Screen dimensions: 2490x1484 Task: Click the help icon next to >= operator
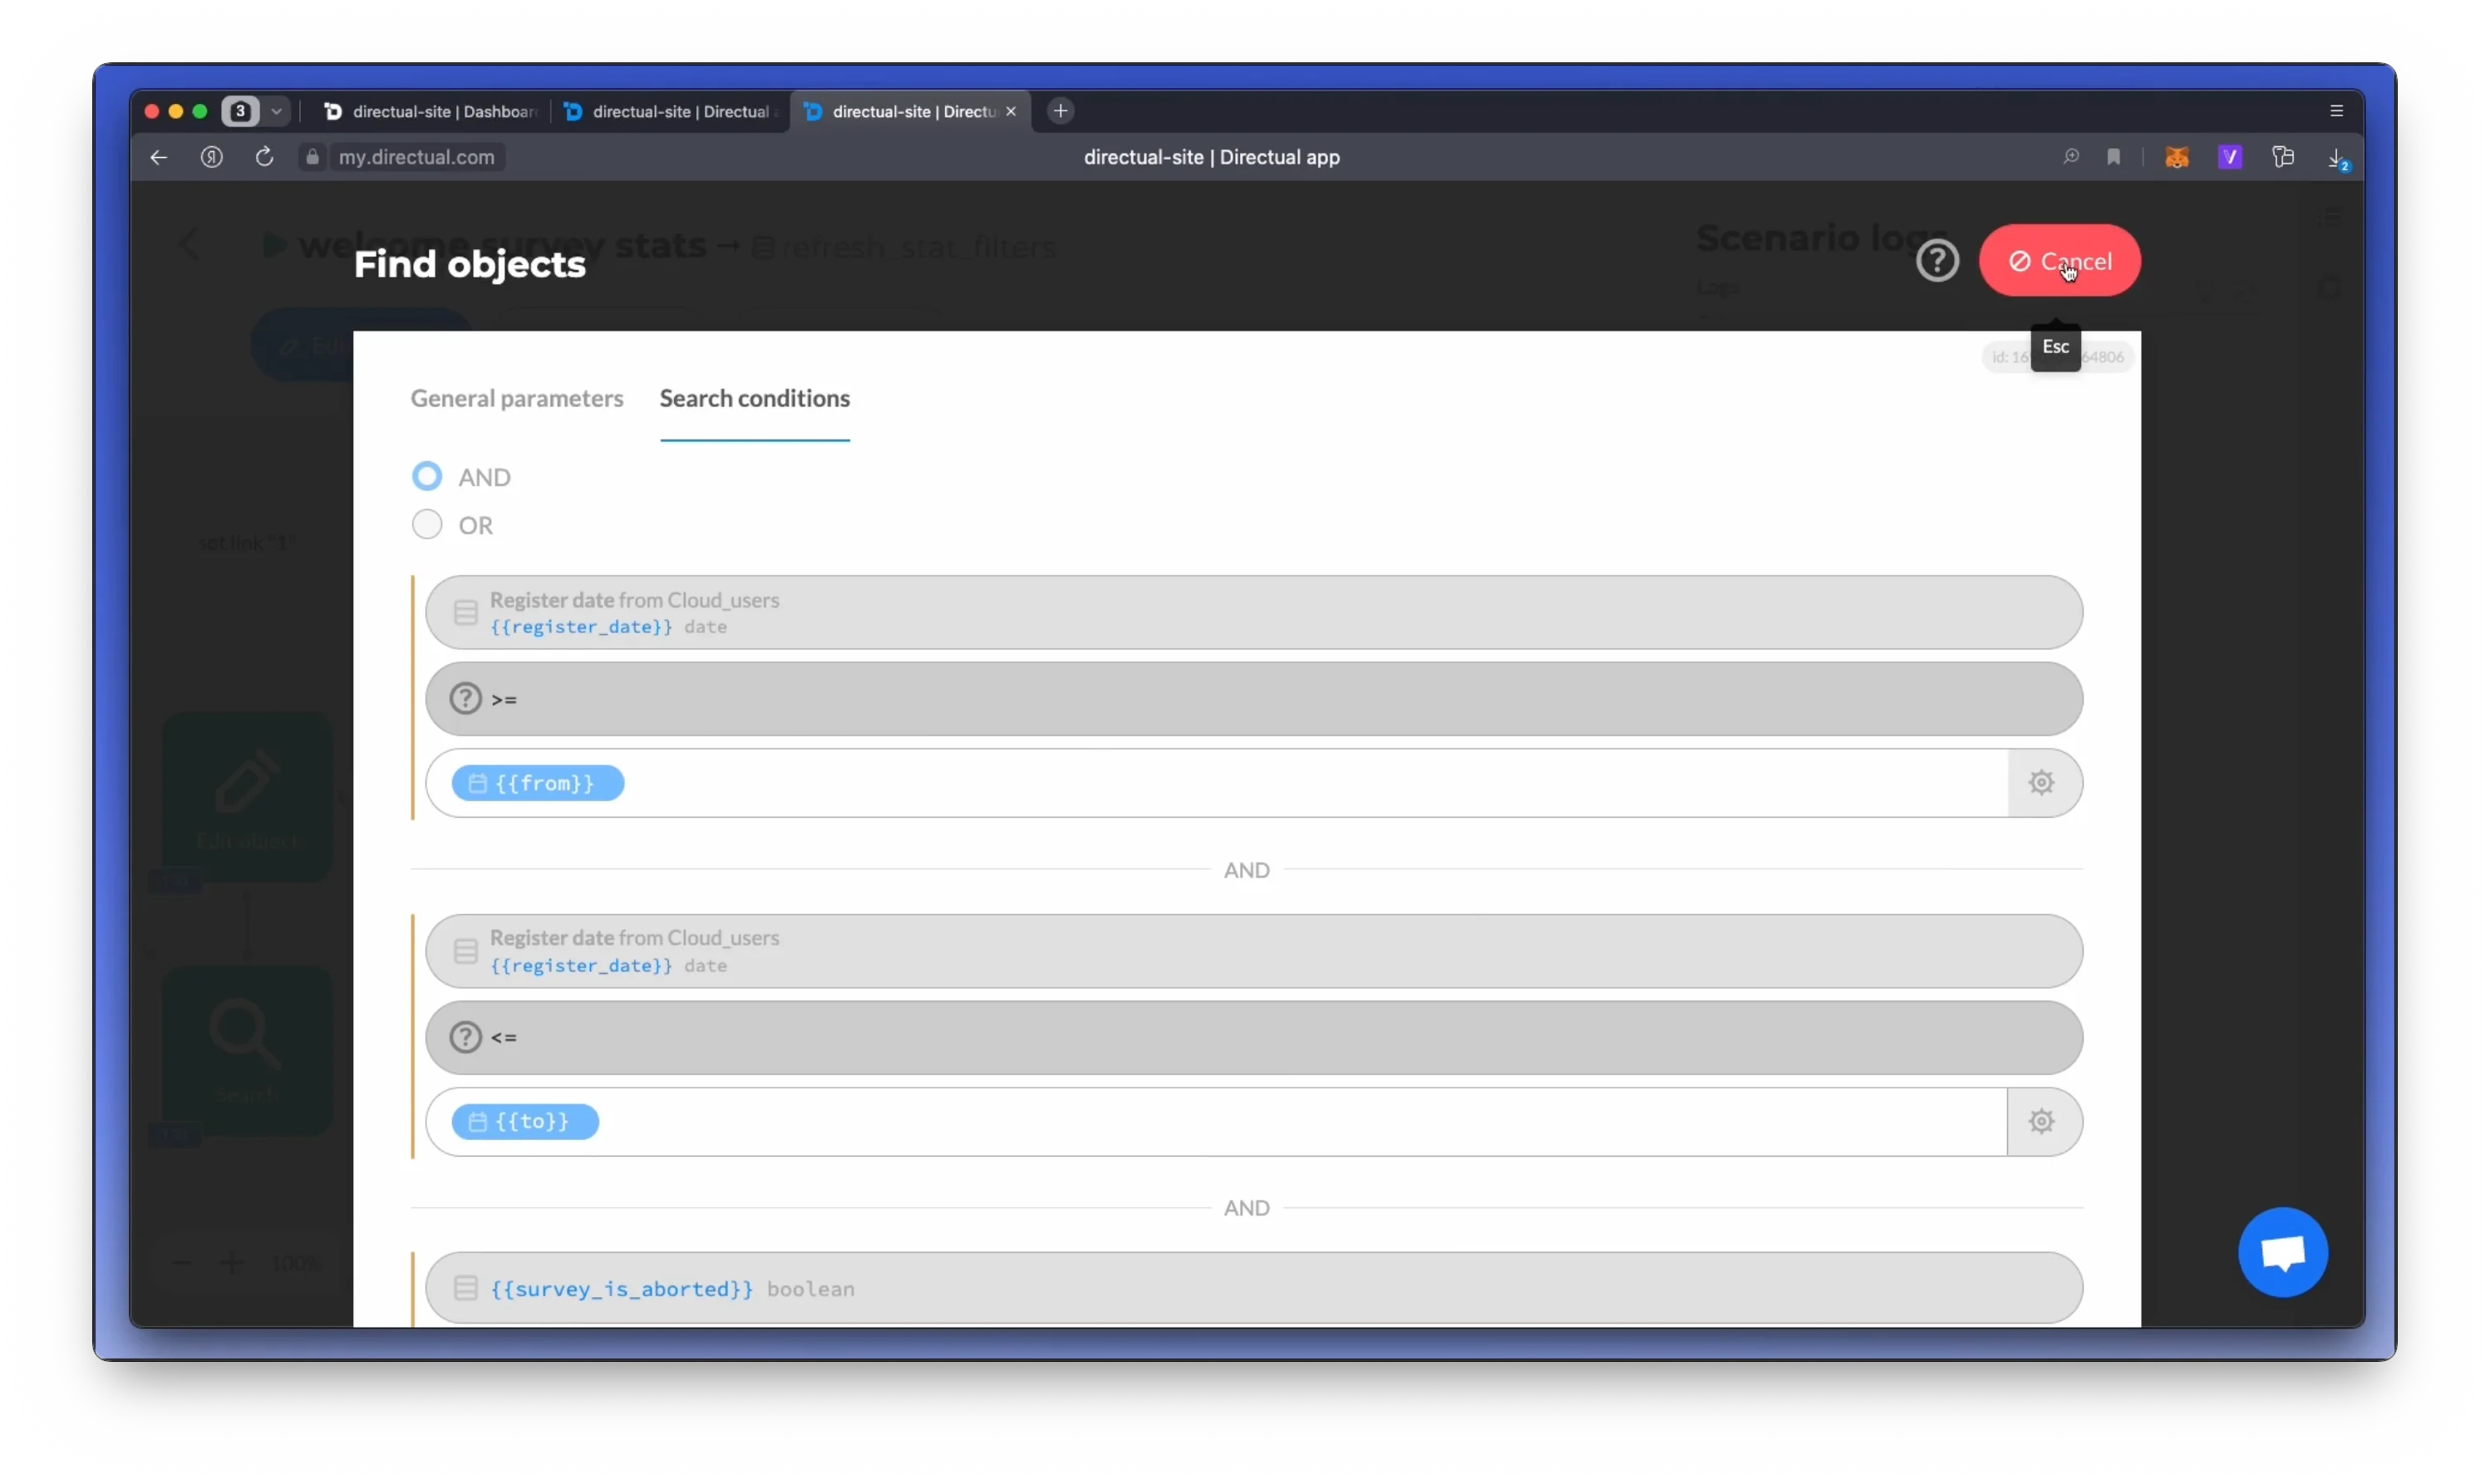point(465,699)
